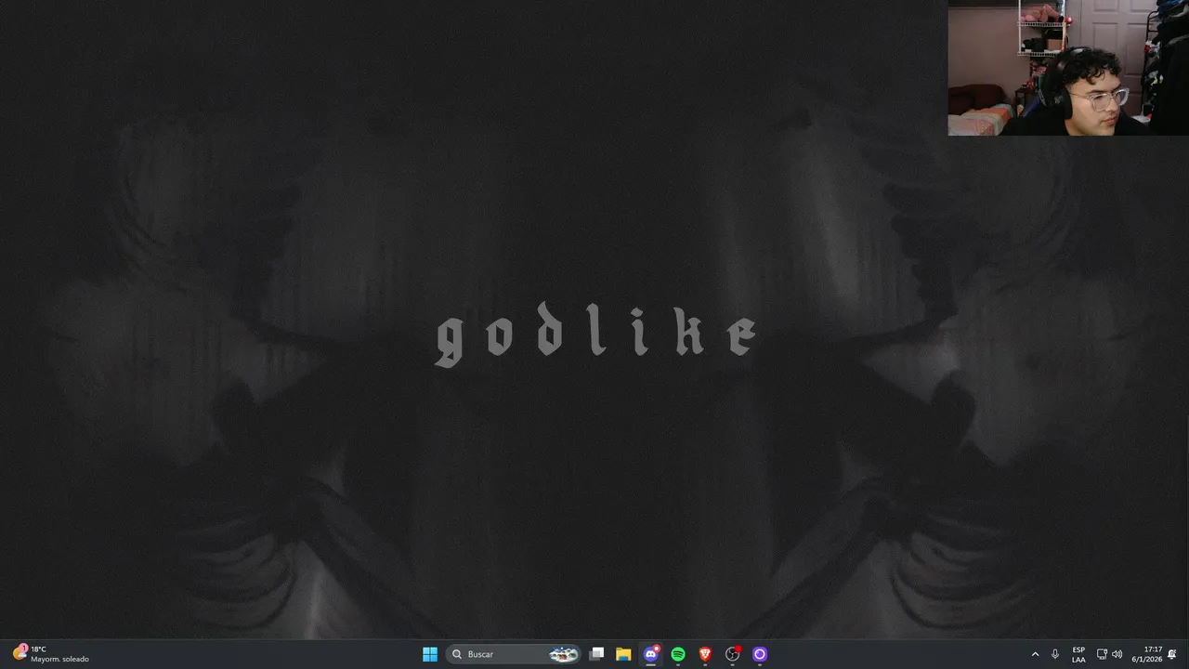This screenshot has width=1189, height=669.
Task: Open Brave browser from the taskbar
Action: (705, 654)
